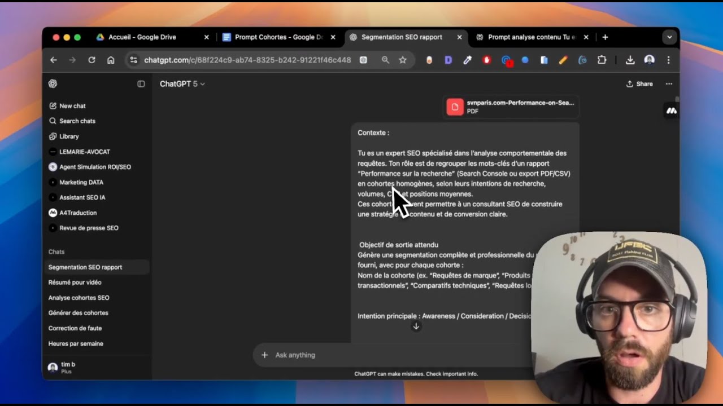The width and height of the screenshot is (723, 406).
Task: Share this conversation
Action: [639, 83]
